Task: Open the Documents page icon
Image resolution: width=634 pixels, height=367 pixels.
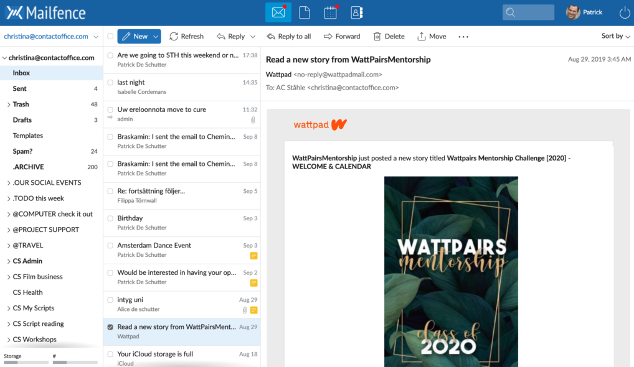Action: pos(305,12)
